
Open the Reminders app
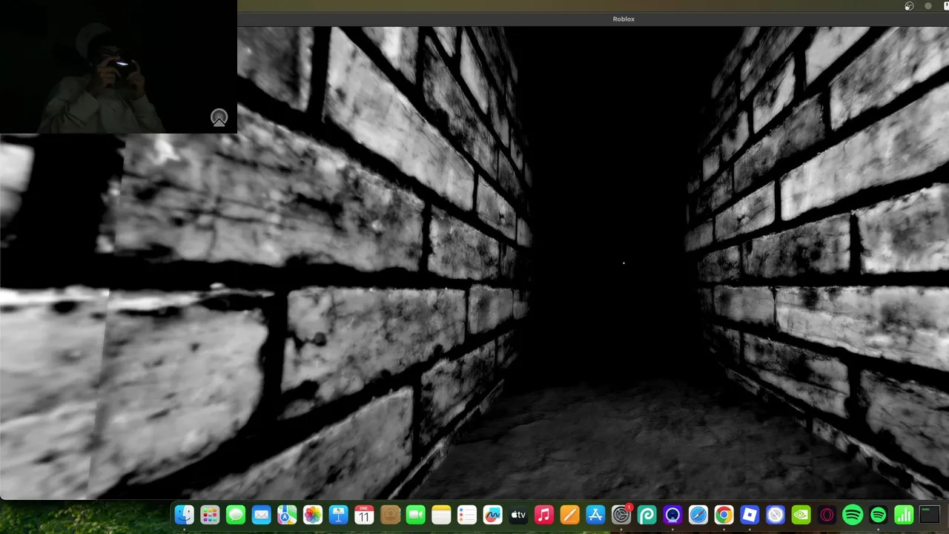[466, 515]
